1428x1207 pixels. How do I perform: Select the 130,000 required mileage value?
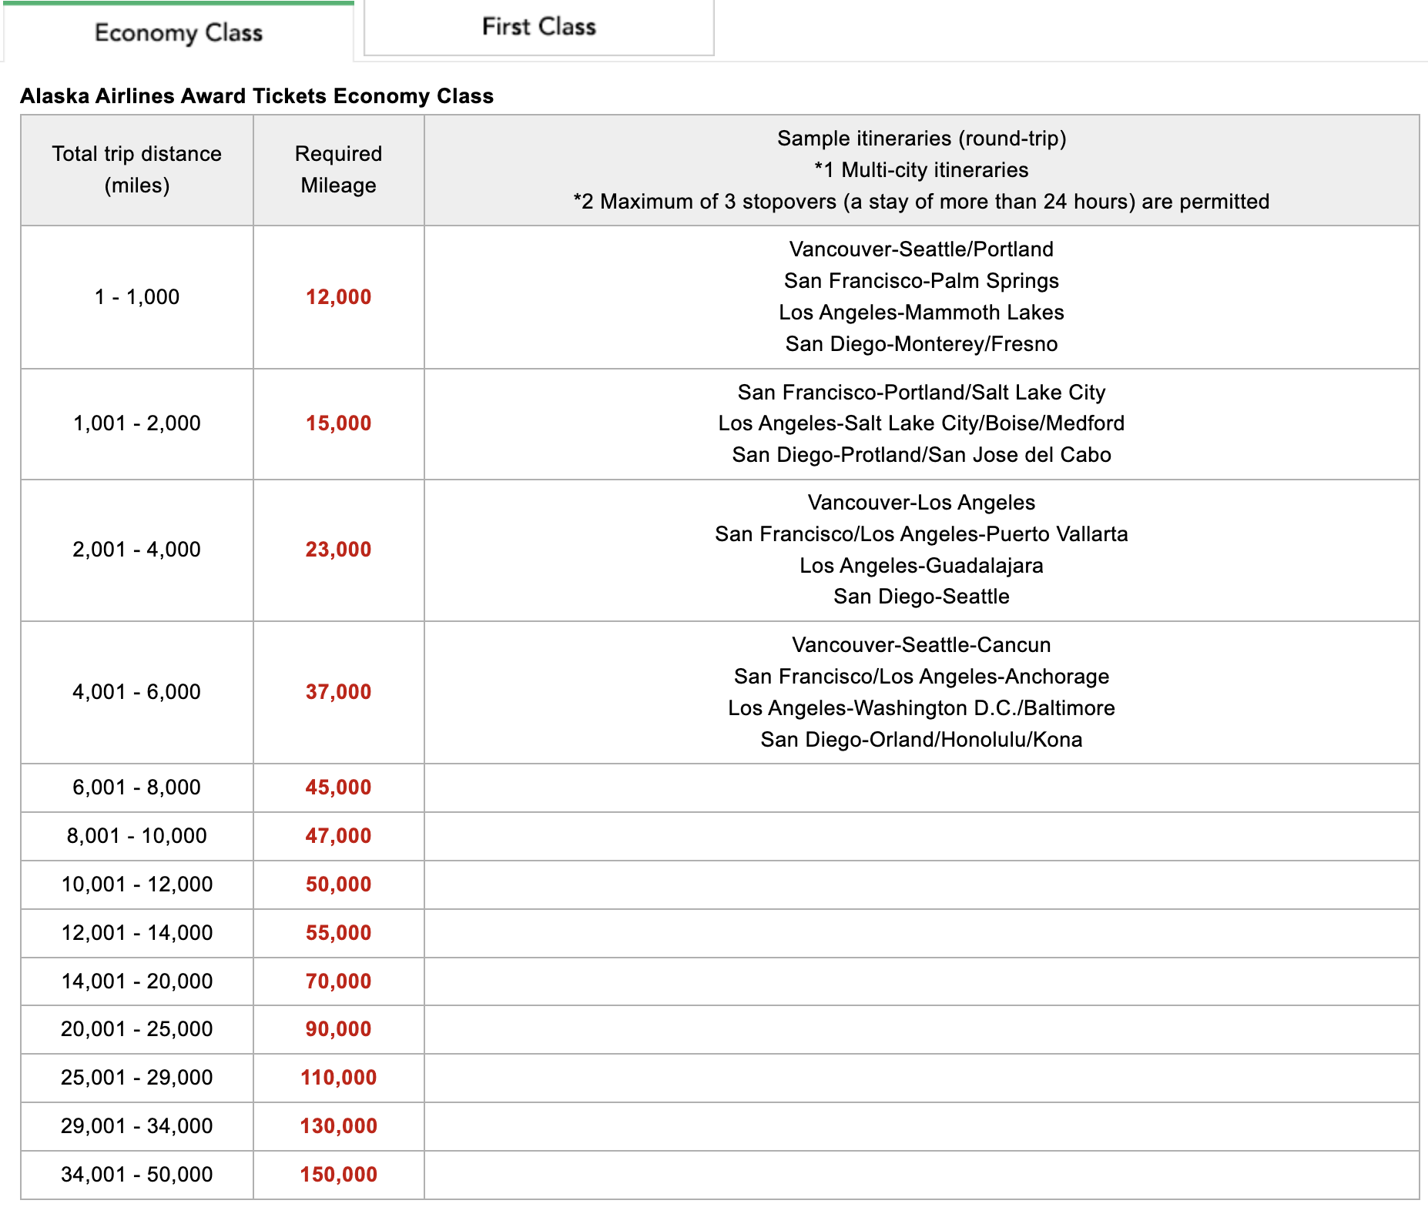click(x=338, y=1126)
